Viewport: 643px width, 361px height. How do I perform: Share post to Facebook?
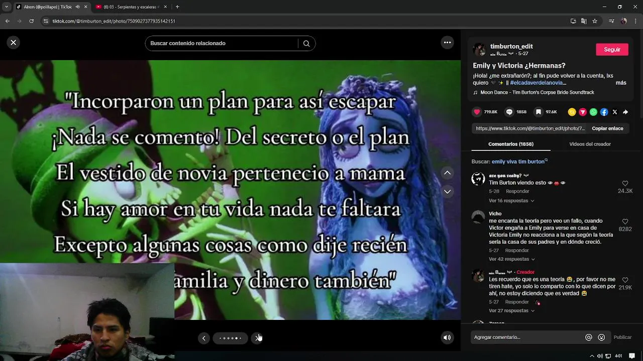[604, 112]
